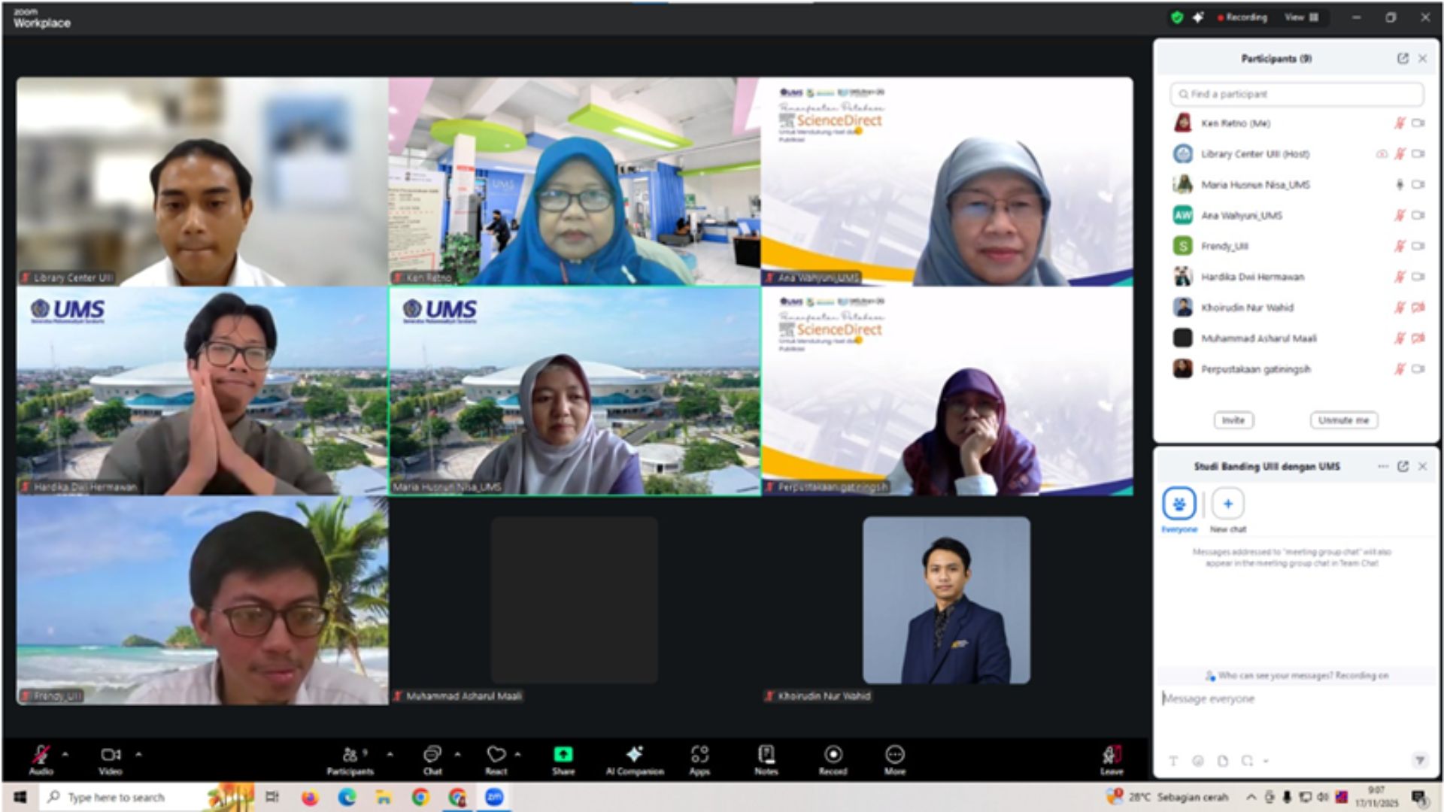The width and height of the screenshot is (1444, 812).
Task: Click Muhammad Asharul Maali camera-off icon
Action: 1418,338
